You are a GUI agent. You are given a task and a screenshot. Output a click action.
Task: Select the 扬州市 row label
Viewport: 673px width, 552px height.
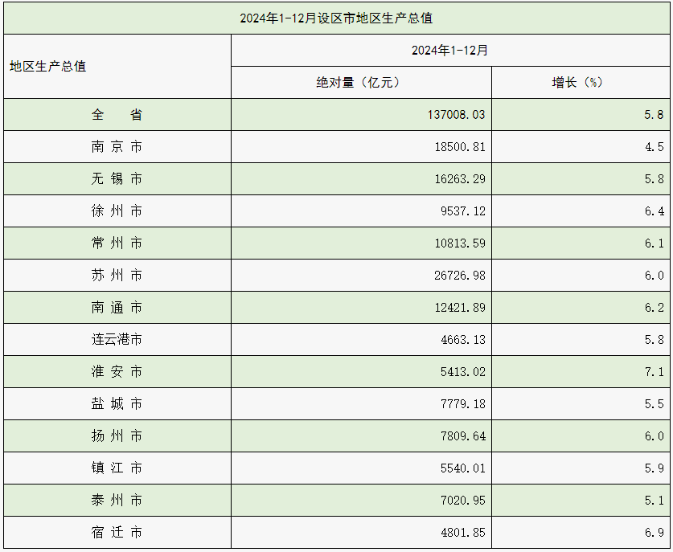point(117,435)
